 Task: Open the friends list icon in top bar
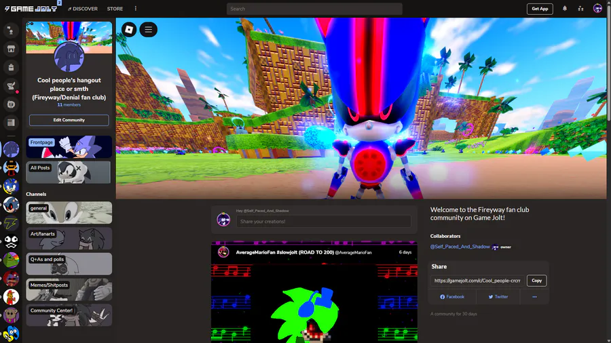click(580, 9)
